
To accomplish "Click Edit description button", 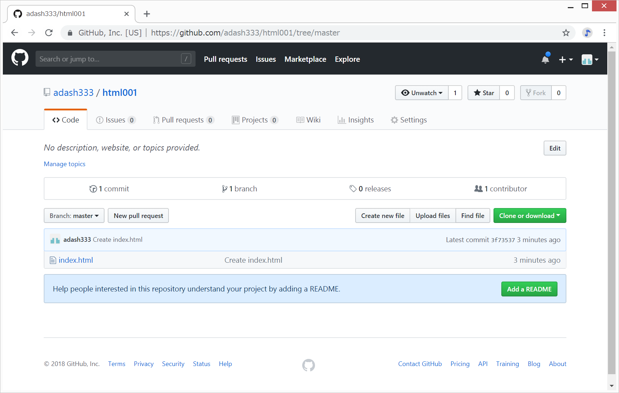I will 555,148.
